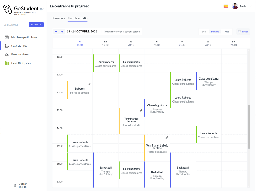This screenshot has width=256, height=191.
Task: Select the ma 19.10 day header
Action: point(105,43)
